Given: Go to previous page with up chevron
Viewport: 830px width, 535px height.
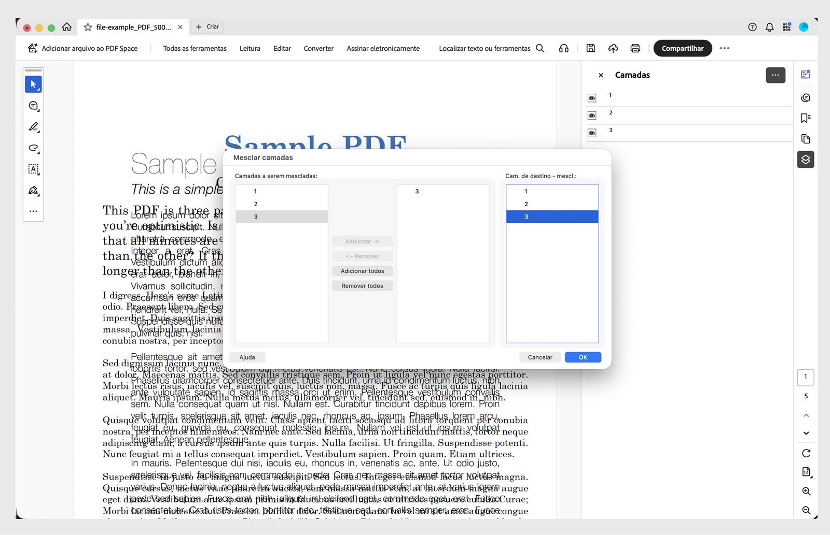Looking at the screenshot, I should [806, 415].
